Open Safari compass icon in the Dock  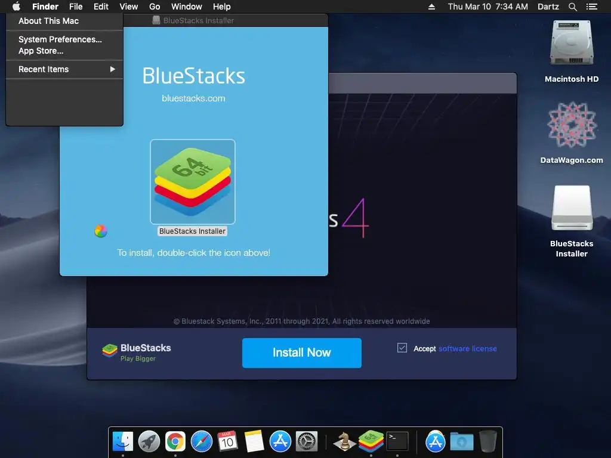click(x=202, y=441)
